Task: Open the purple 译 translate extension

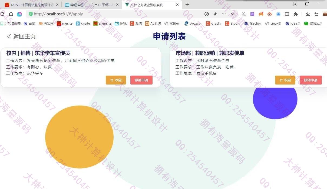Action: click(252, 14)
